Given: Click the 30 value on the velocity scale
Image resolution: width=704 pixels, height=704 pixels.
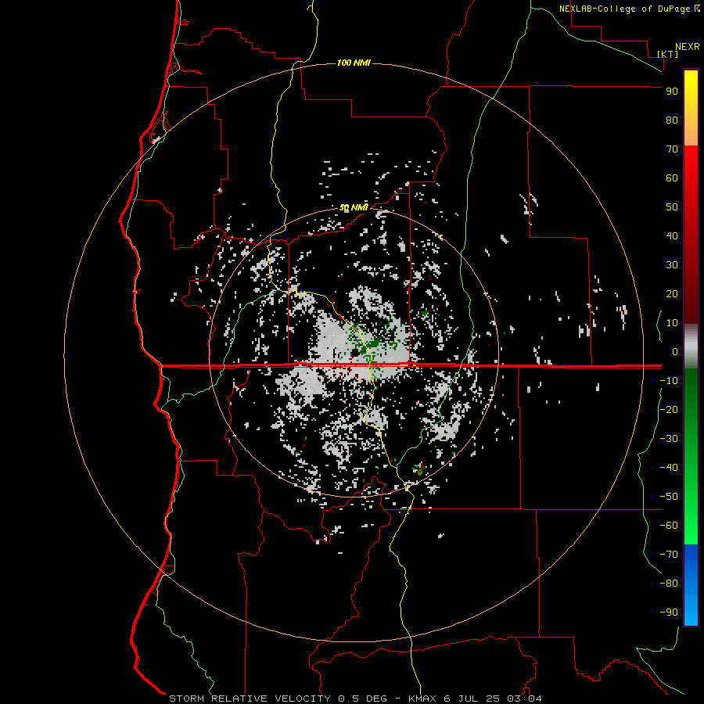Looking at the screenshot, I should [672, 265].
